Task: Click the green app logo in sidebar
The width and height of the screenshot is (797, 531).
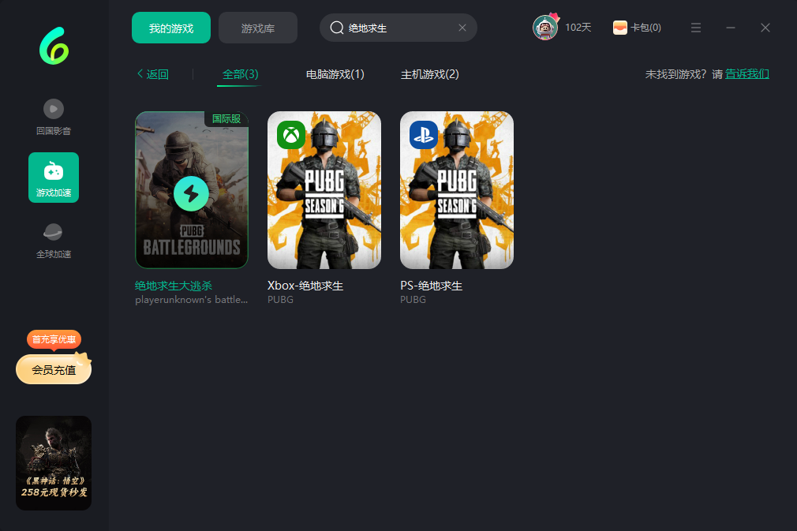Action: coord(54,46)
